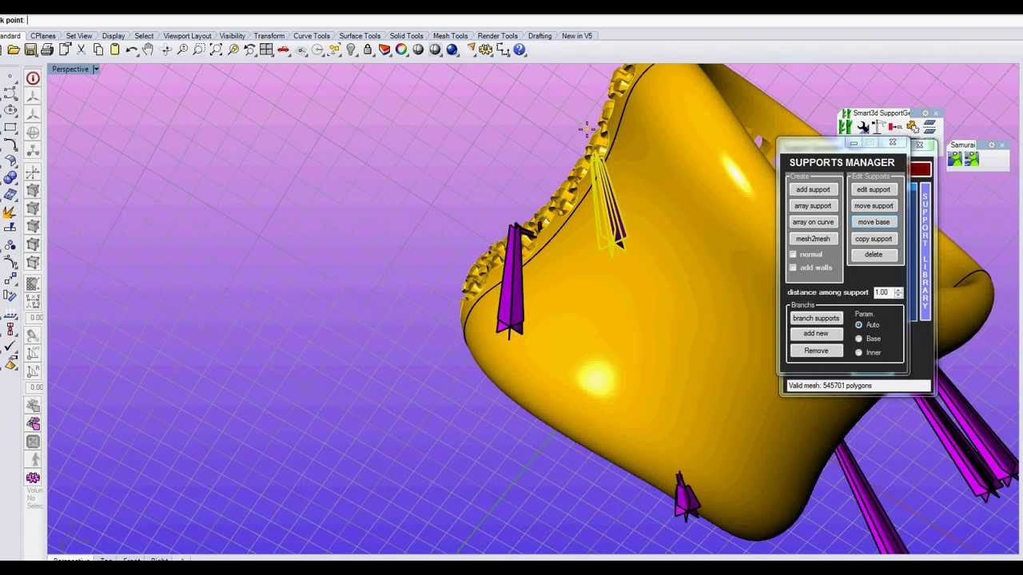Click the array support button
Viewport: 1023px width, 575px height.
point(813,206)
